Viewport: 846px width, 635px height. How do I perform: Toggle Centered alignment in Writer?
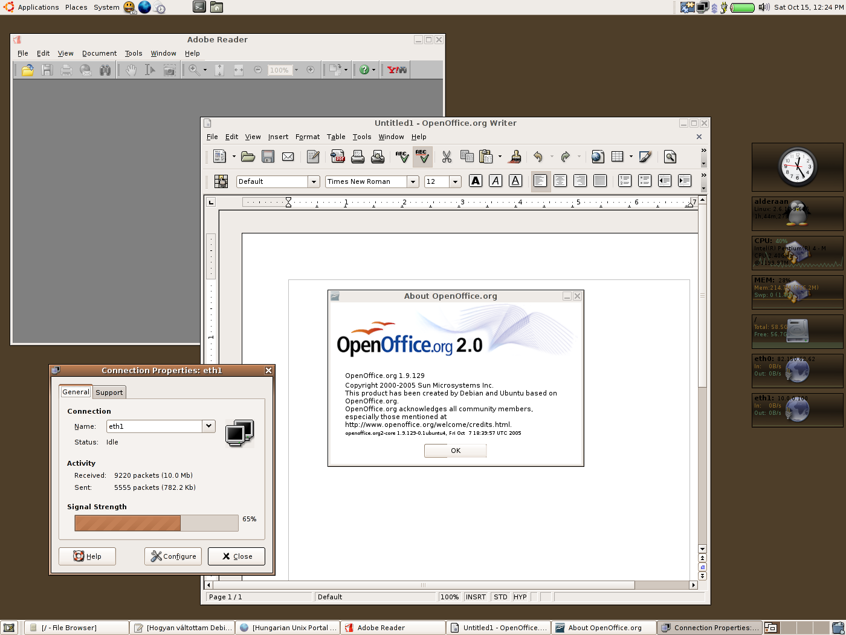560,181
